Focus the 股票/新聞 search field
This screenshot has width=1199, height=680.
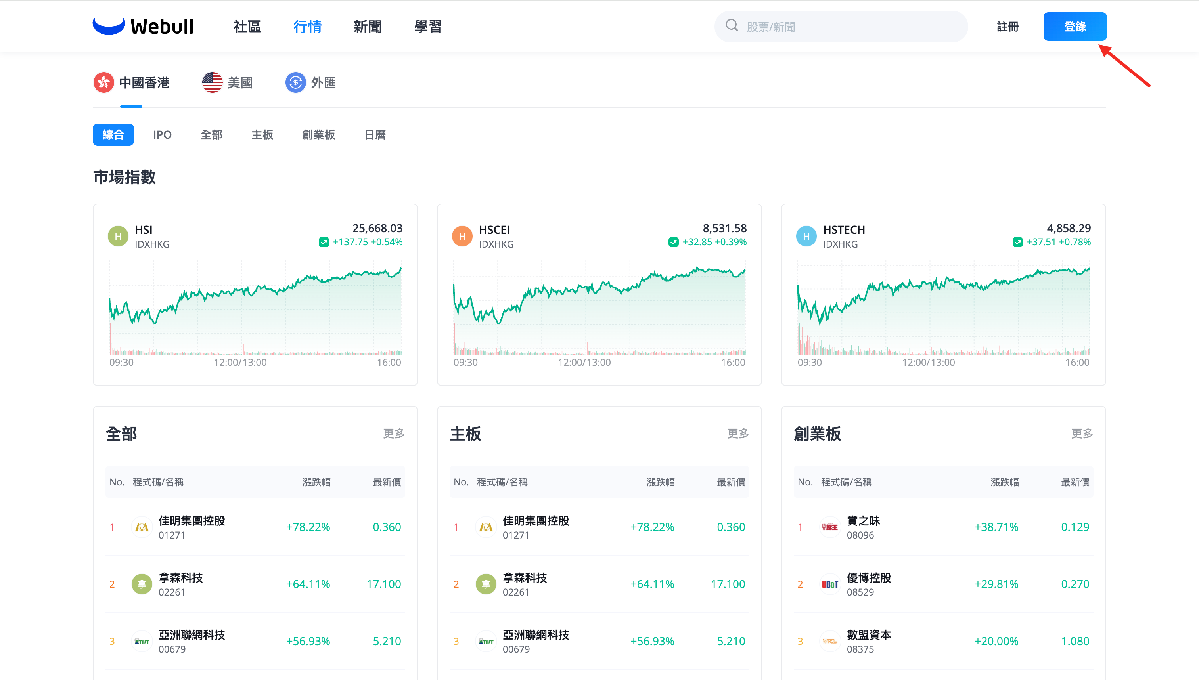(841, 27)
